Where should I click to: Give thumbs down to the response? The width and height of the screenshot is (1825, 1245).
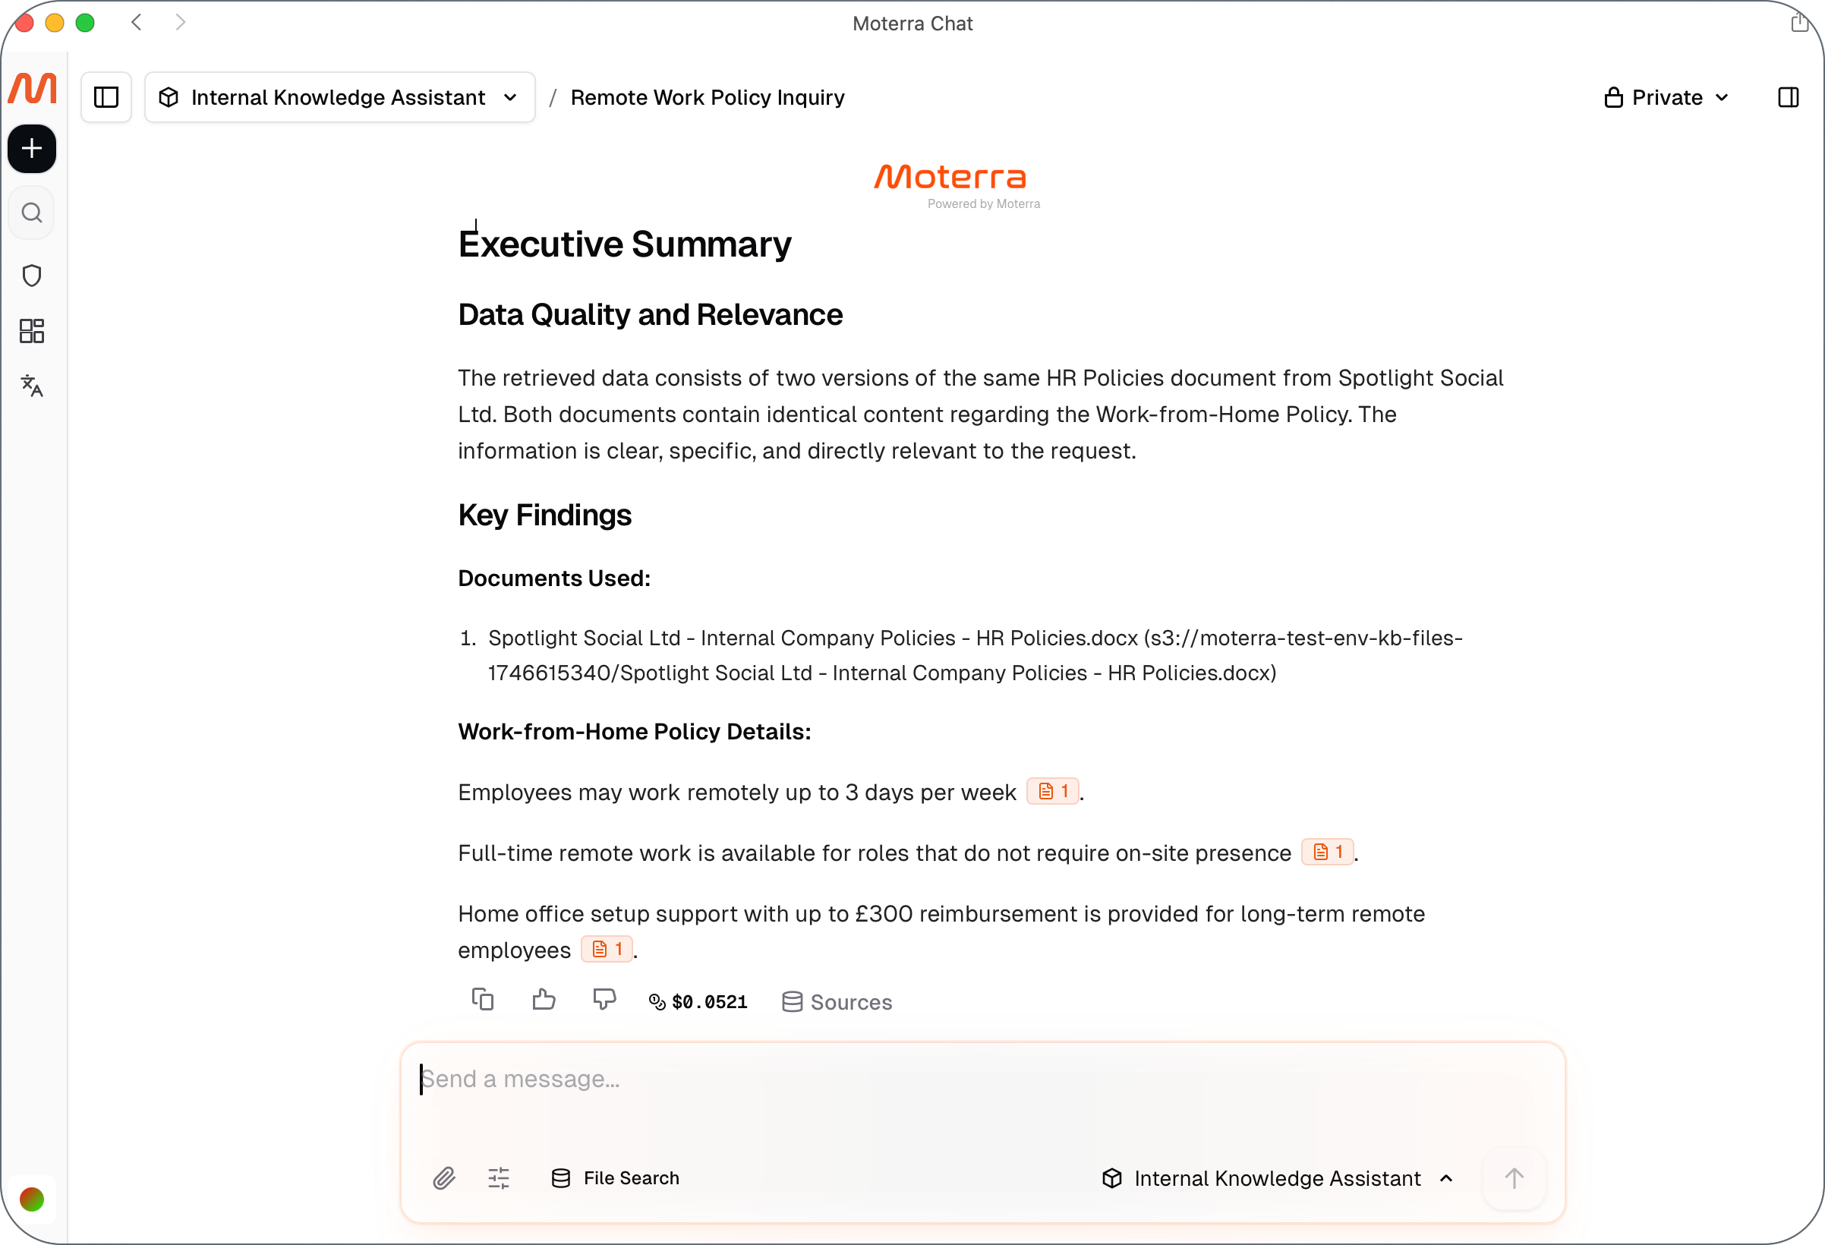pos(605,1000)
